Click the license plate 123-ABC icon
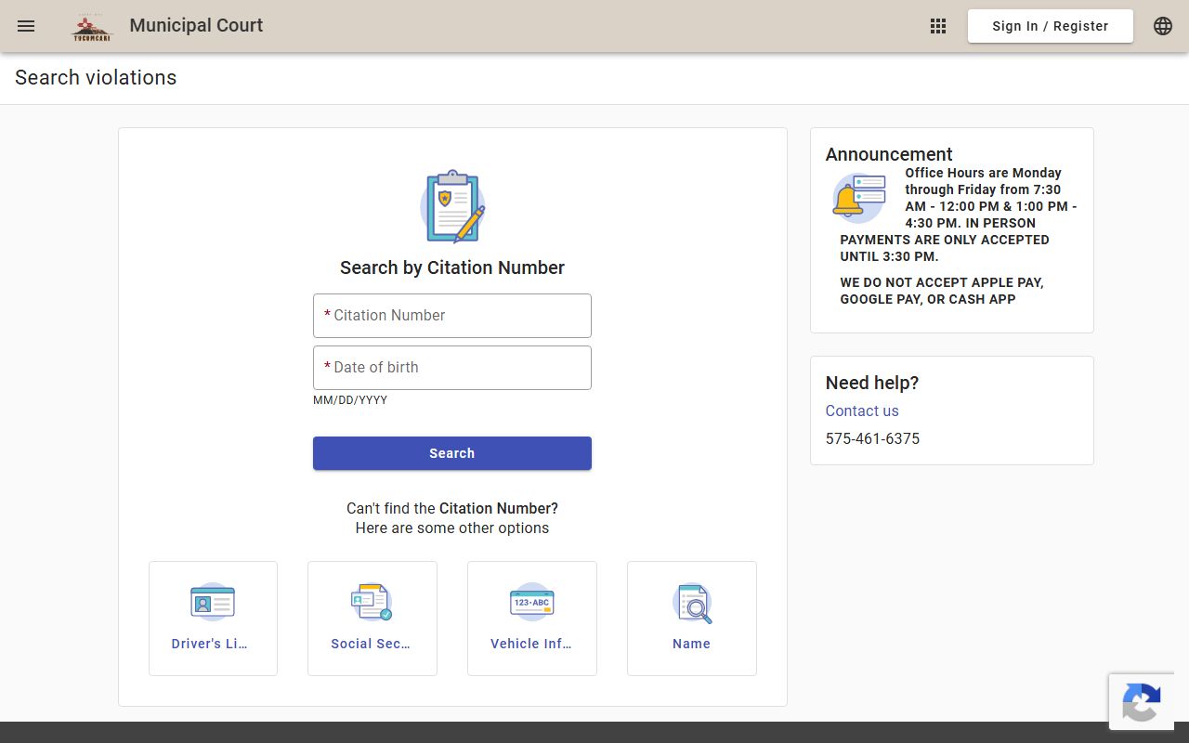The width and height of the screenshot is (1189, 743). [x=532, y=602]
